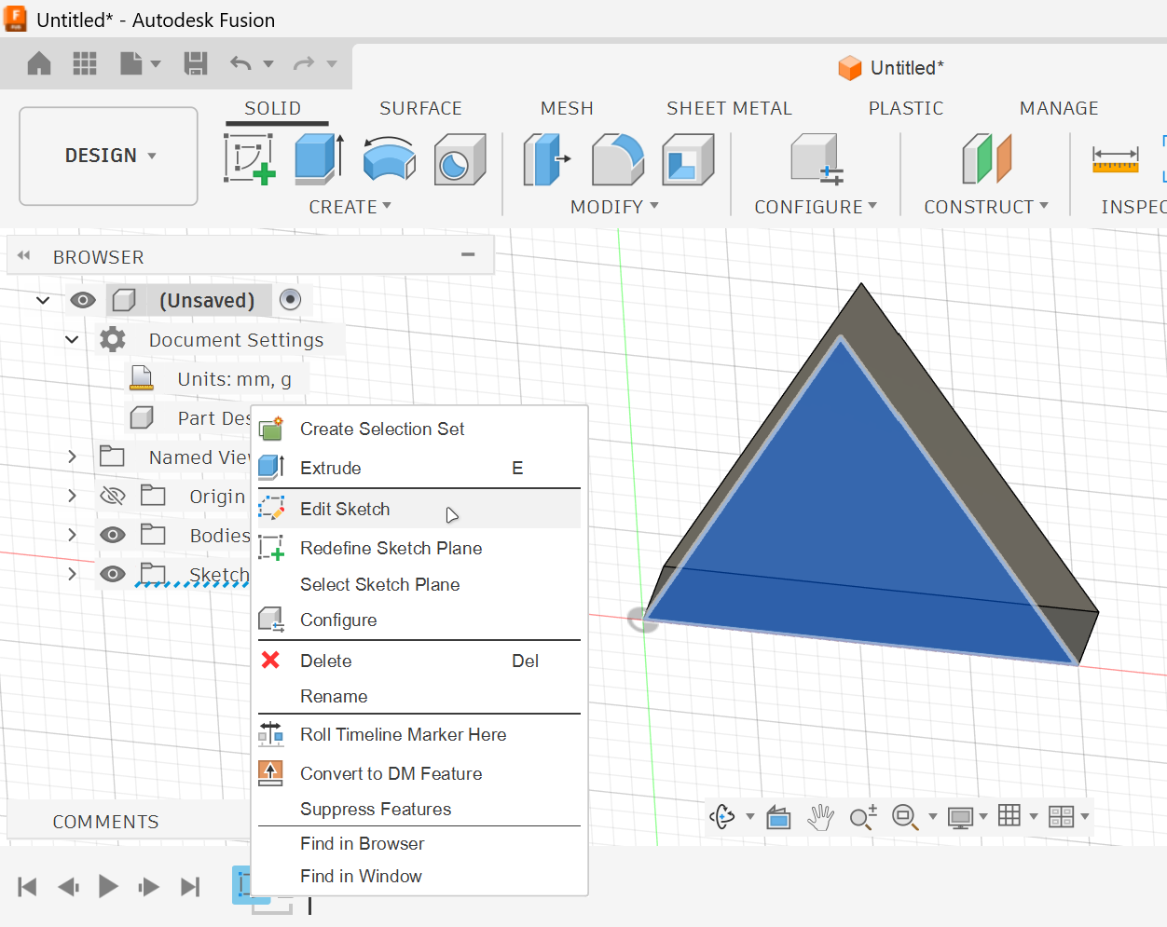Save the design with the floppy disk icon

point(196,63)
